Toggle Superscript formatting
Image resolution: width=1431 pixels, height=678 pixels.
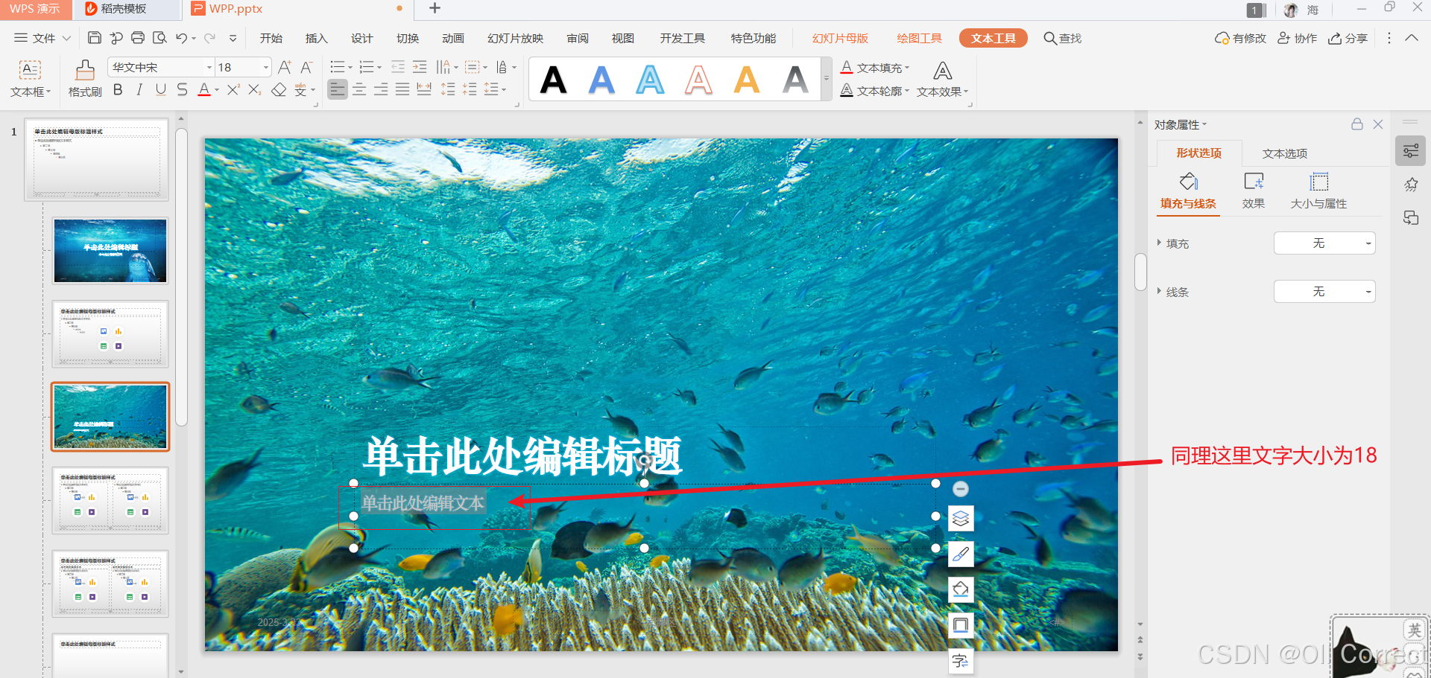tap(233, 90)
